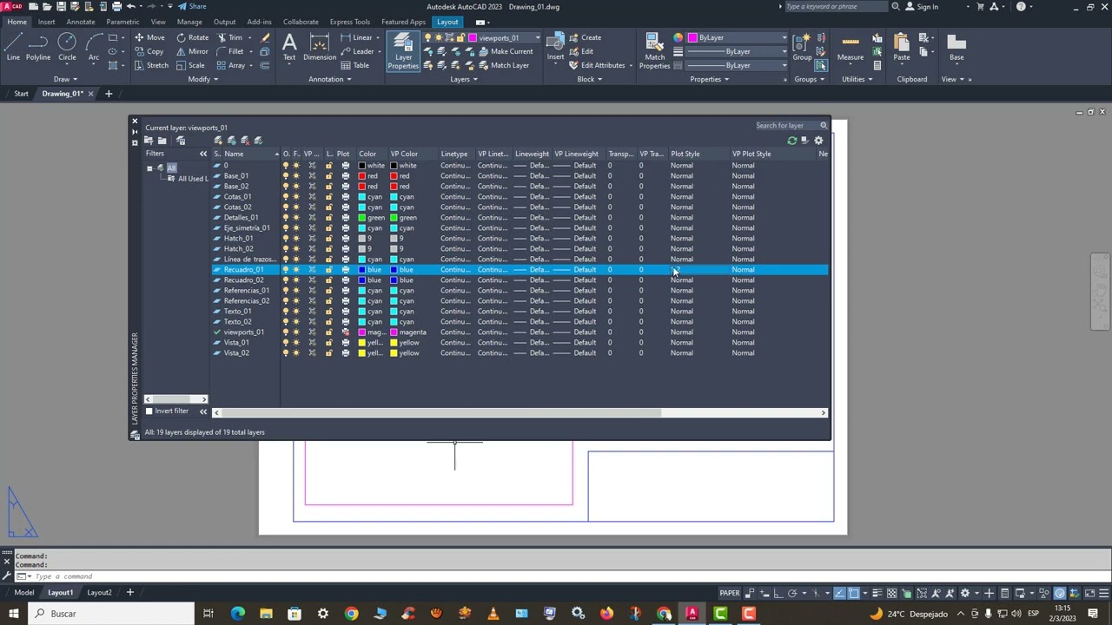Select the Circle tool
This screenshot has width=1112, height=625.
[67, 48]
